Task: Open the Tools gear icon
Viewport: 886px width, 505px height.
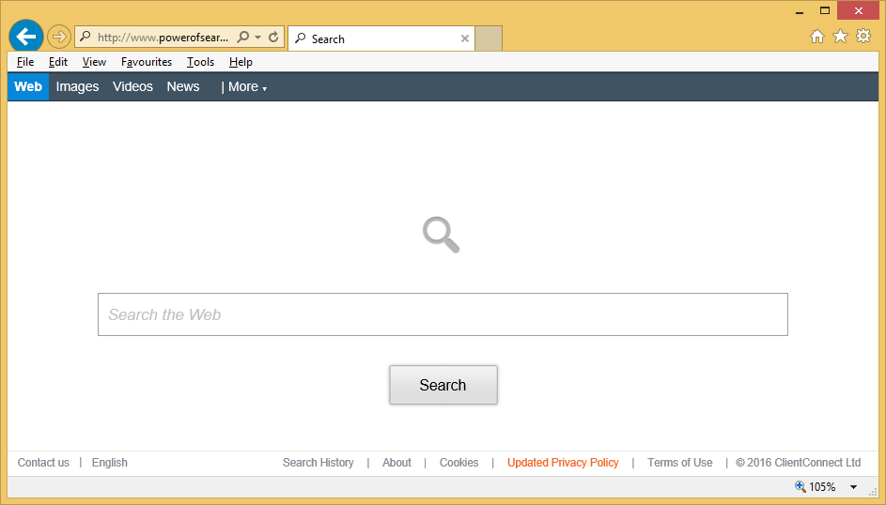Action: tap(863, 36)
